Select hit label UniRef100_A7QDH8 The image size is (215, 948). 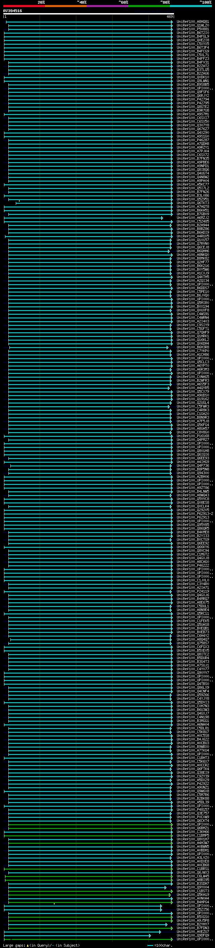pyautogui.click(x=192, y=144)
